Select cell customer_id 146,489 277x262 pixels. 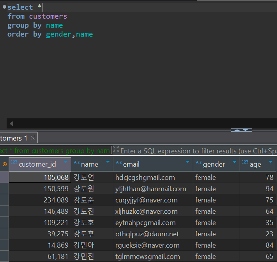tap(40, 211)
